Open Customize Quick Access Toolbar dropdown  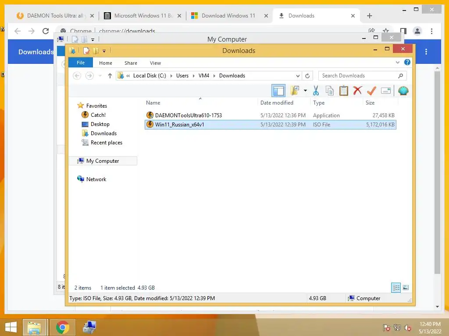pyautogui.click(x=104, y=51)
